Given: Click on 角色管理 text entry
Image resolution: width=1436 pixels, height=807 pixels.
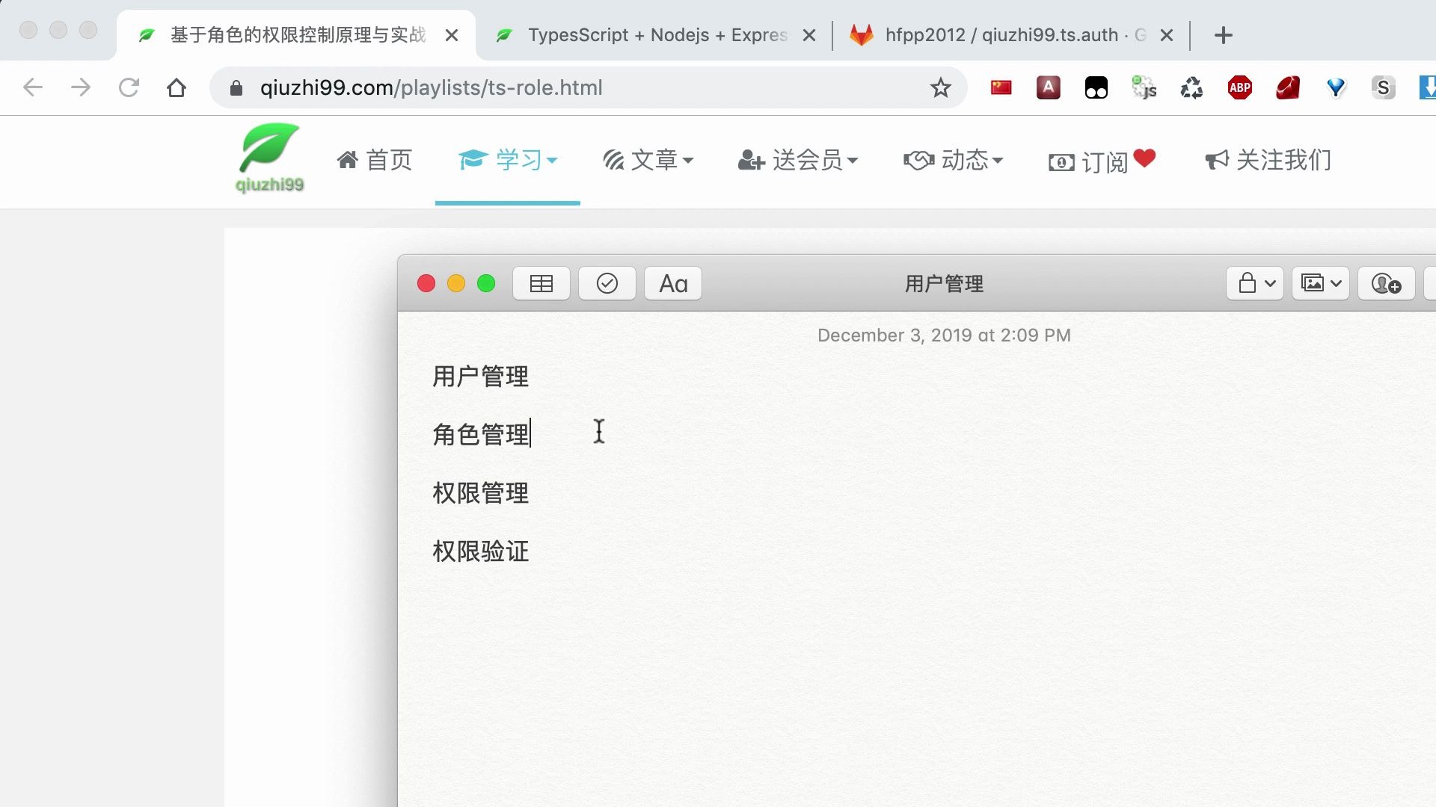Looking at the screenshot, I should point(480,433).
